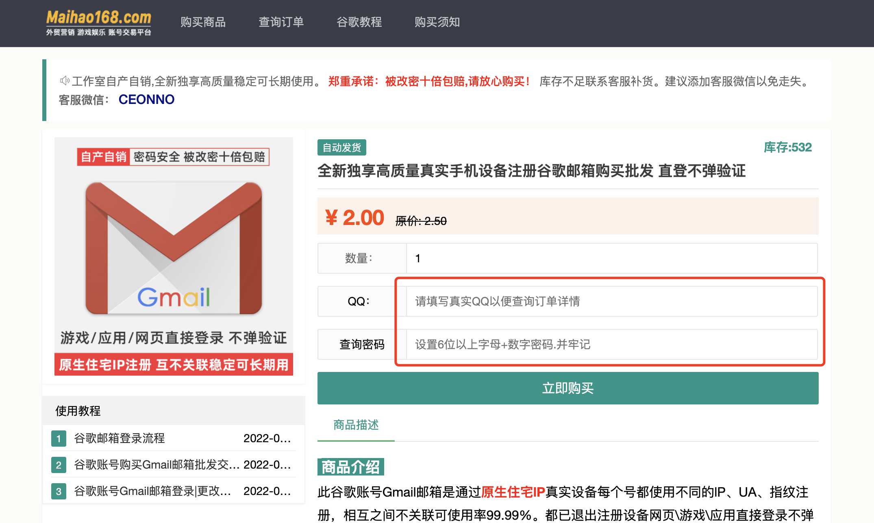Open the 谷歌教程 page
This screenshot has width=874, height=523.
pos(359,22)
